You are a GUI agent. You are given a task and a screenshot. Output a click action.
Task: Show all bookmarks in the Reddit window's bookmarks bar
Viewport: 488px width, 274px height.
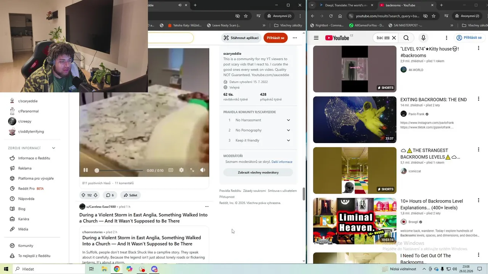[x=289, y=25]
